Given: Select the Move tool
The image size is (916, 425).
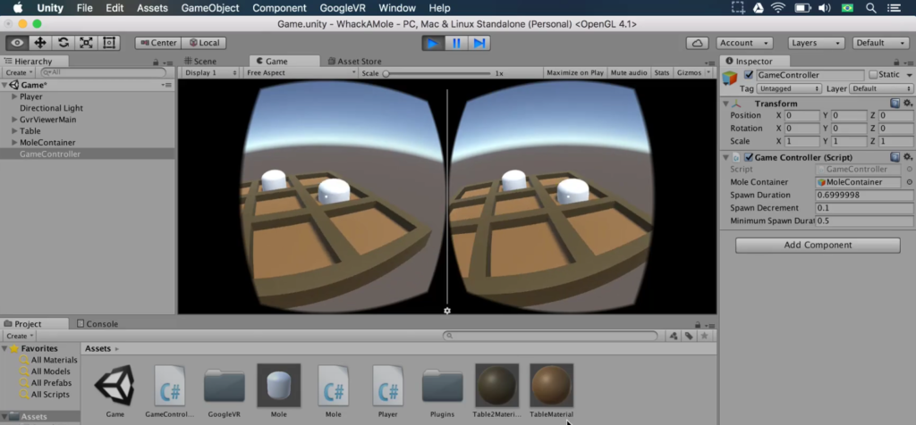Looking at the screenshot, I should (x=40, y=43).
